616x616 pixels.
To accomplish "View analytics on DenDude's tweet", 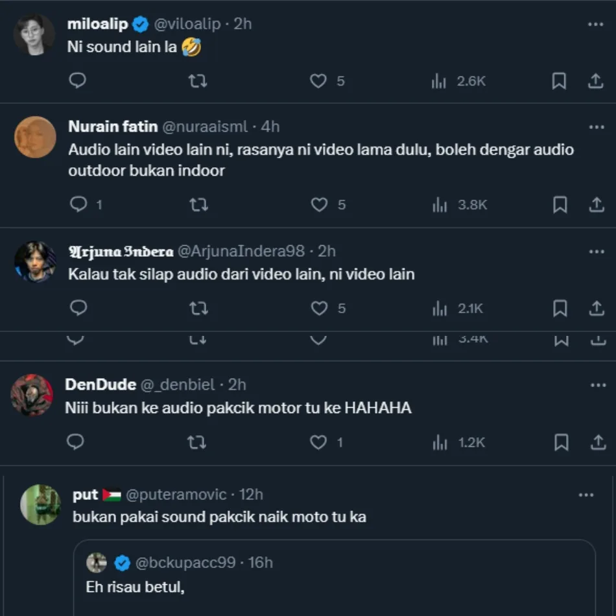I will point(440,443).
